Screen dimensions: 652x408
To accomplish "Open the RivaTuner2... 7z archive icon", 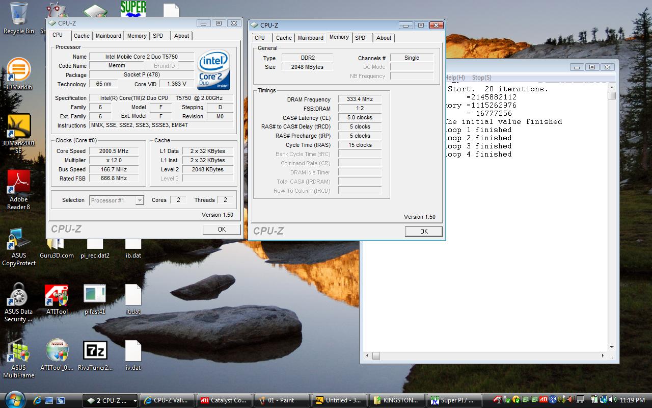I will (x=95, y=355).
